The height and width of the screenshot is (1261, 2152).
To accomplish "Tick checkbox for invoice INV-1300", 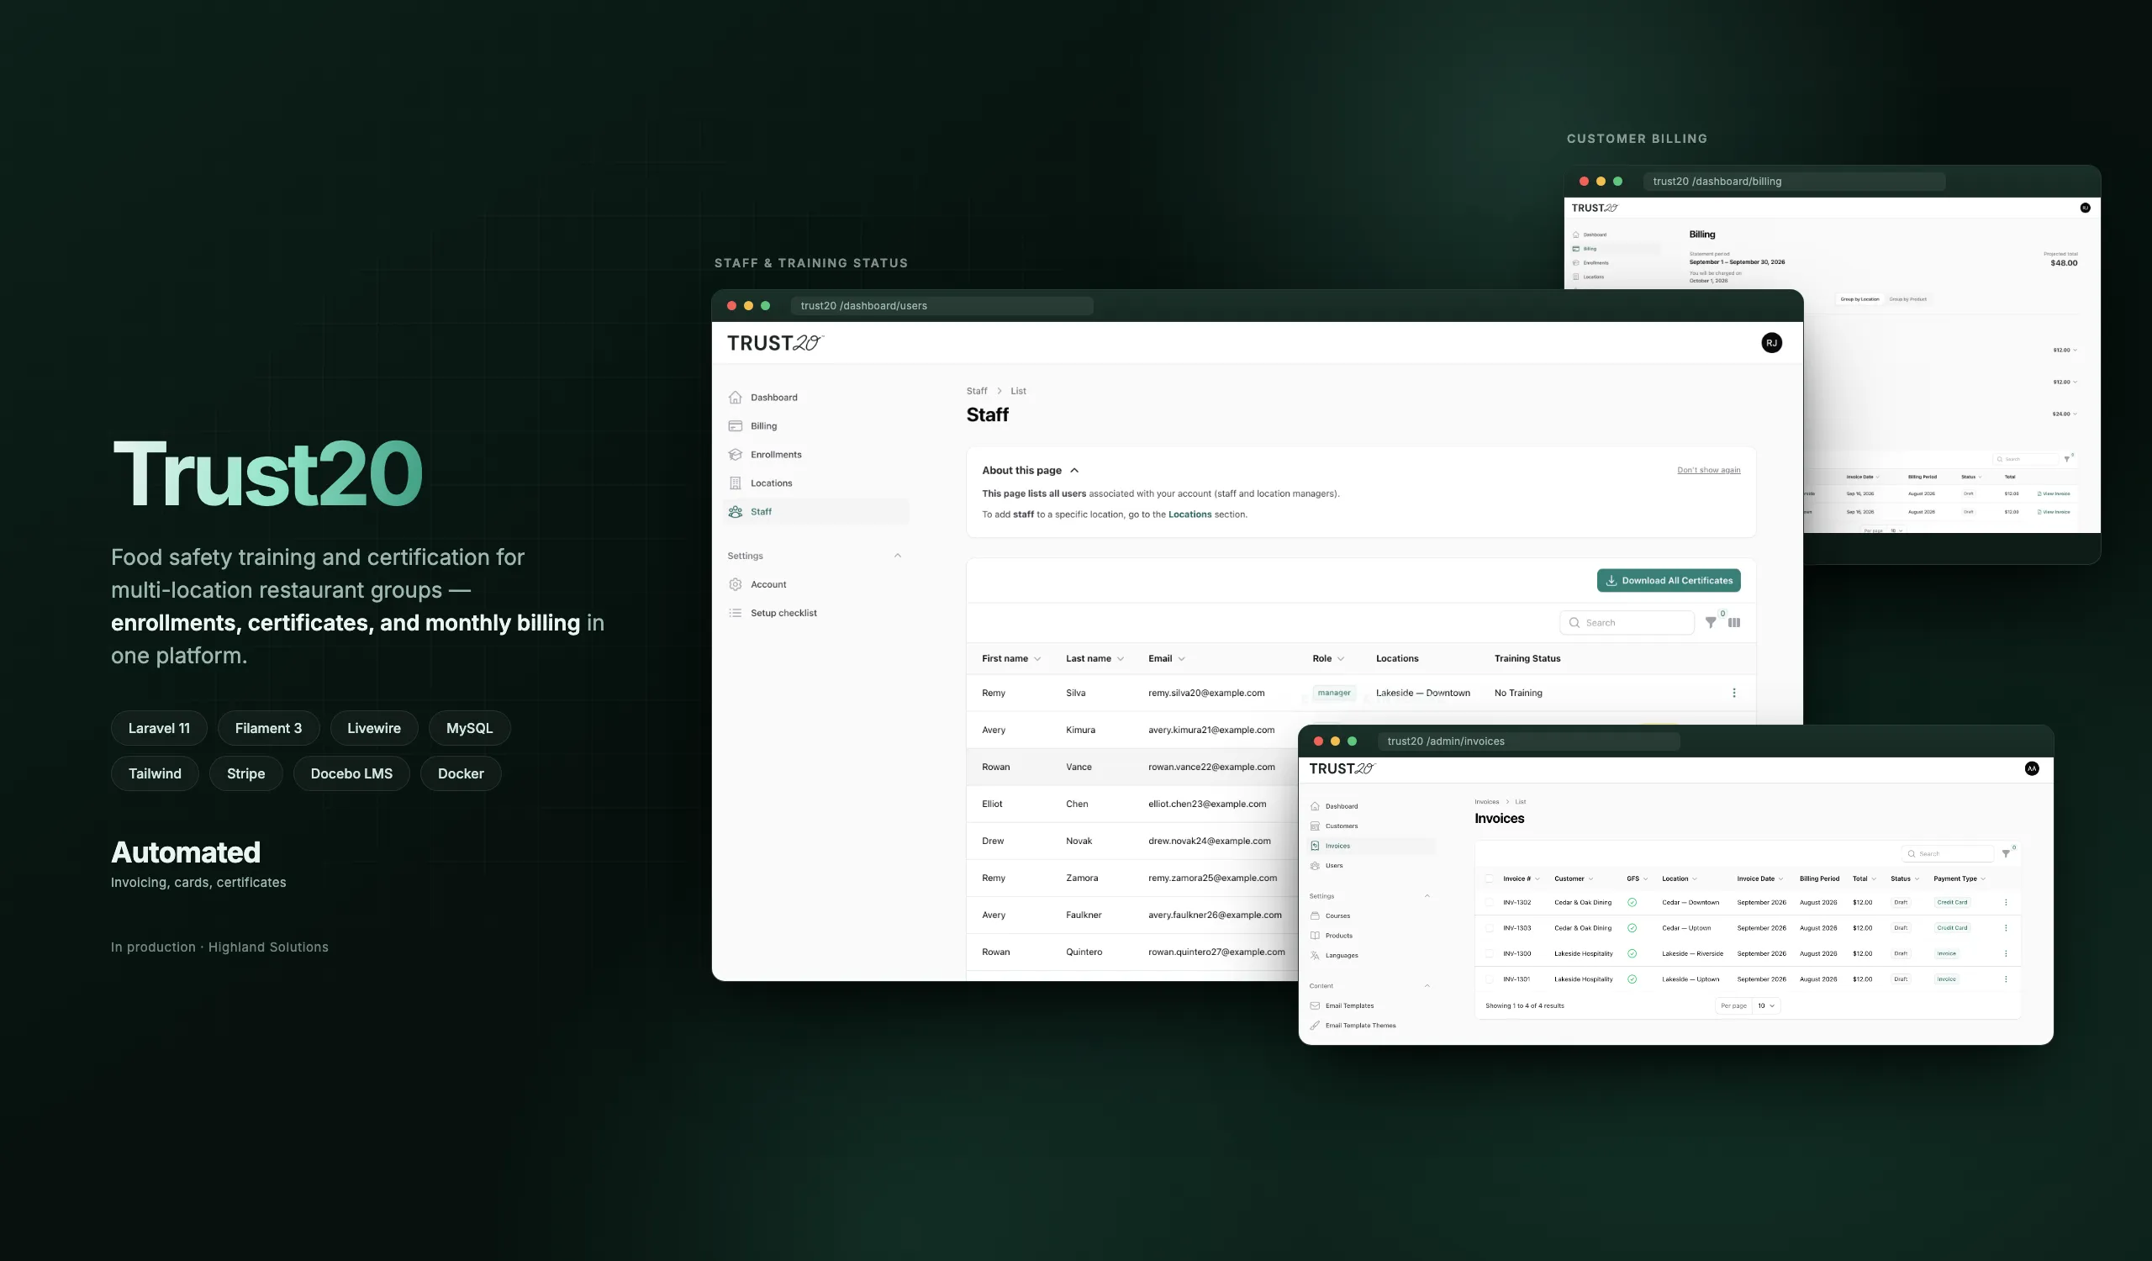I will pos(1490,953).
